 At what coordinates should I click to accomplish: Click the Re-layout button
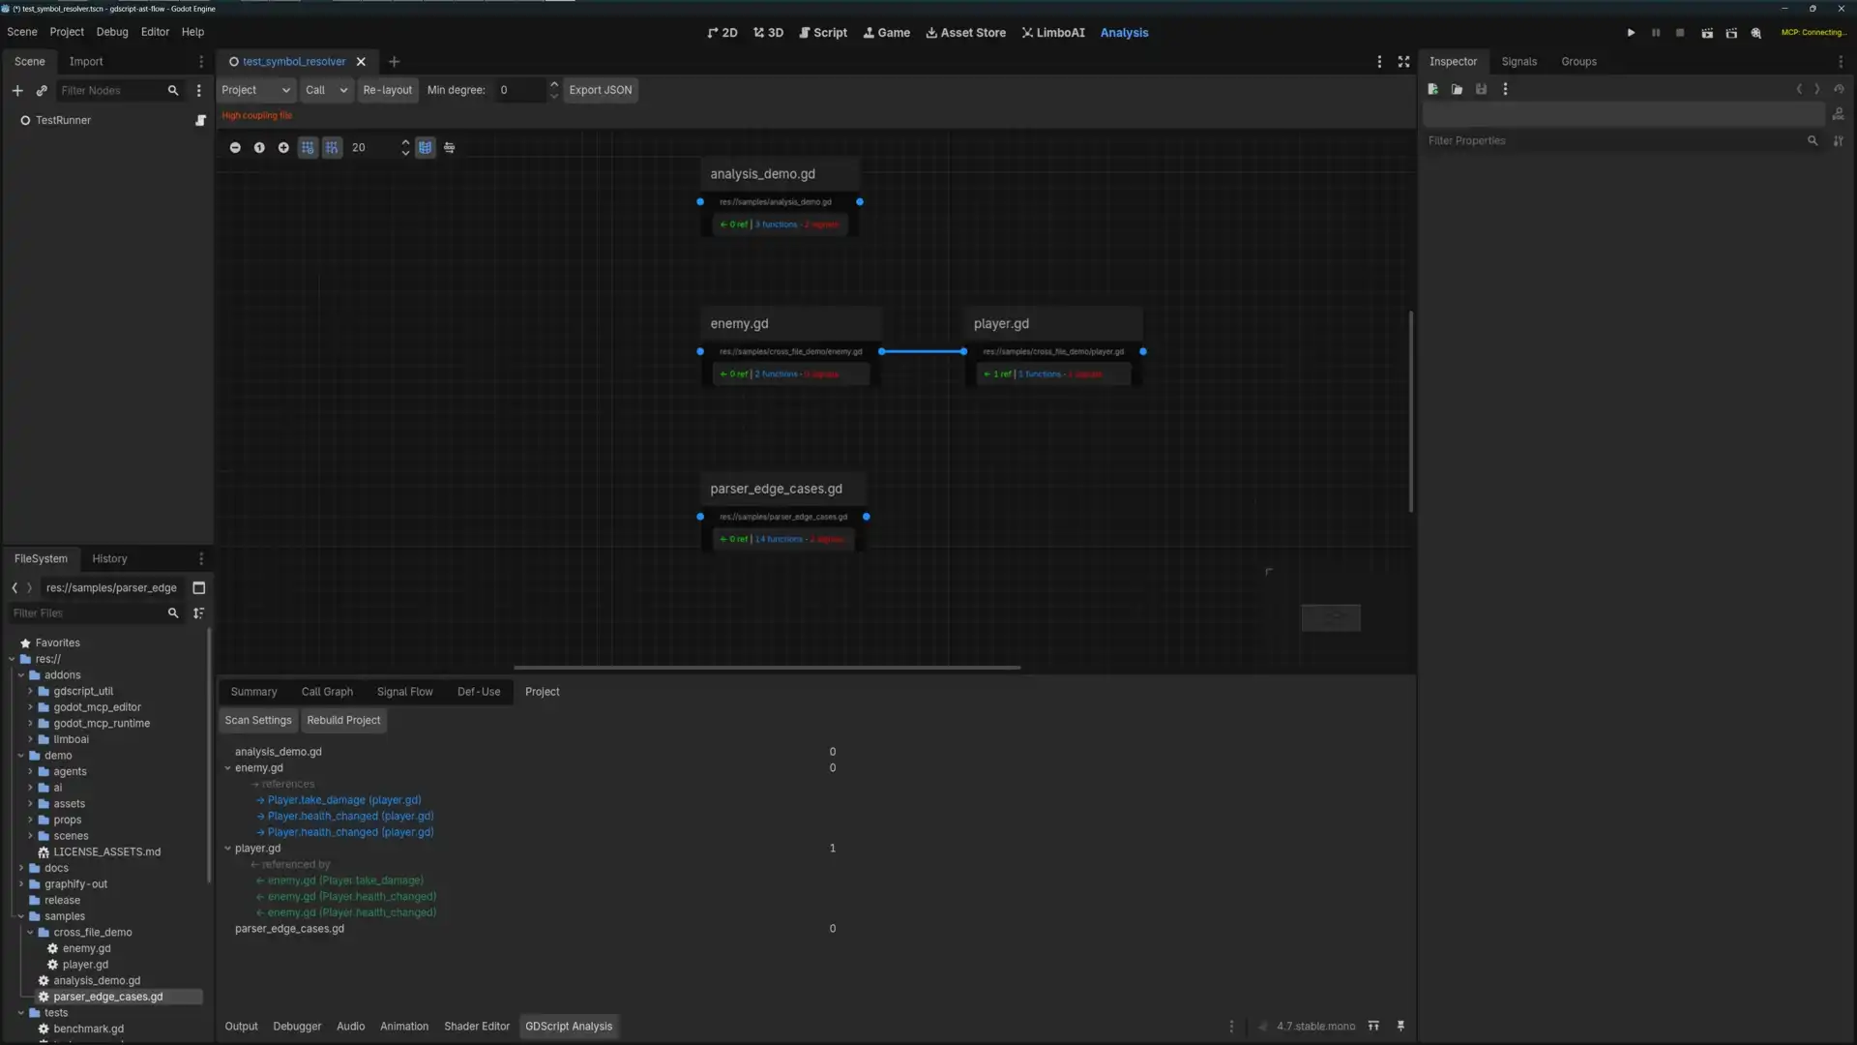(x=388, y=90)
